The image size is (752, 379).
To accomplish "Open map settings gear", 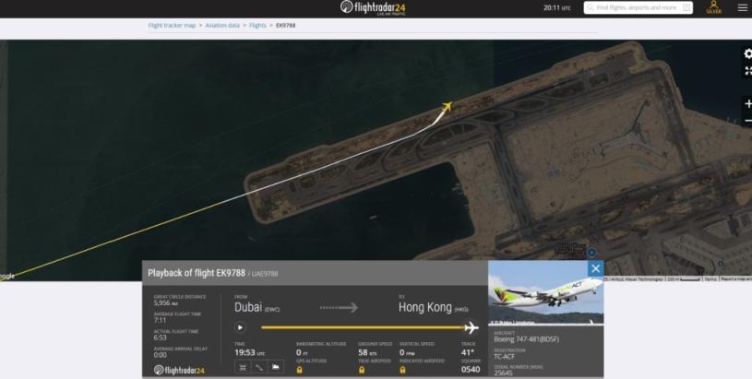I will (x=747, y=53).
